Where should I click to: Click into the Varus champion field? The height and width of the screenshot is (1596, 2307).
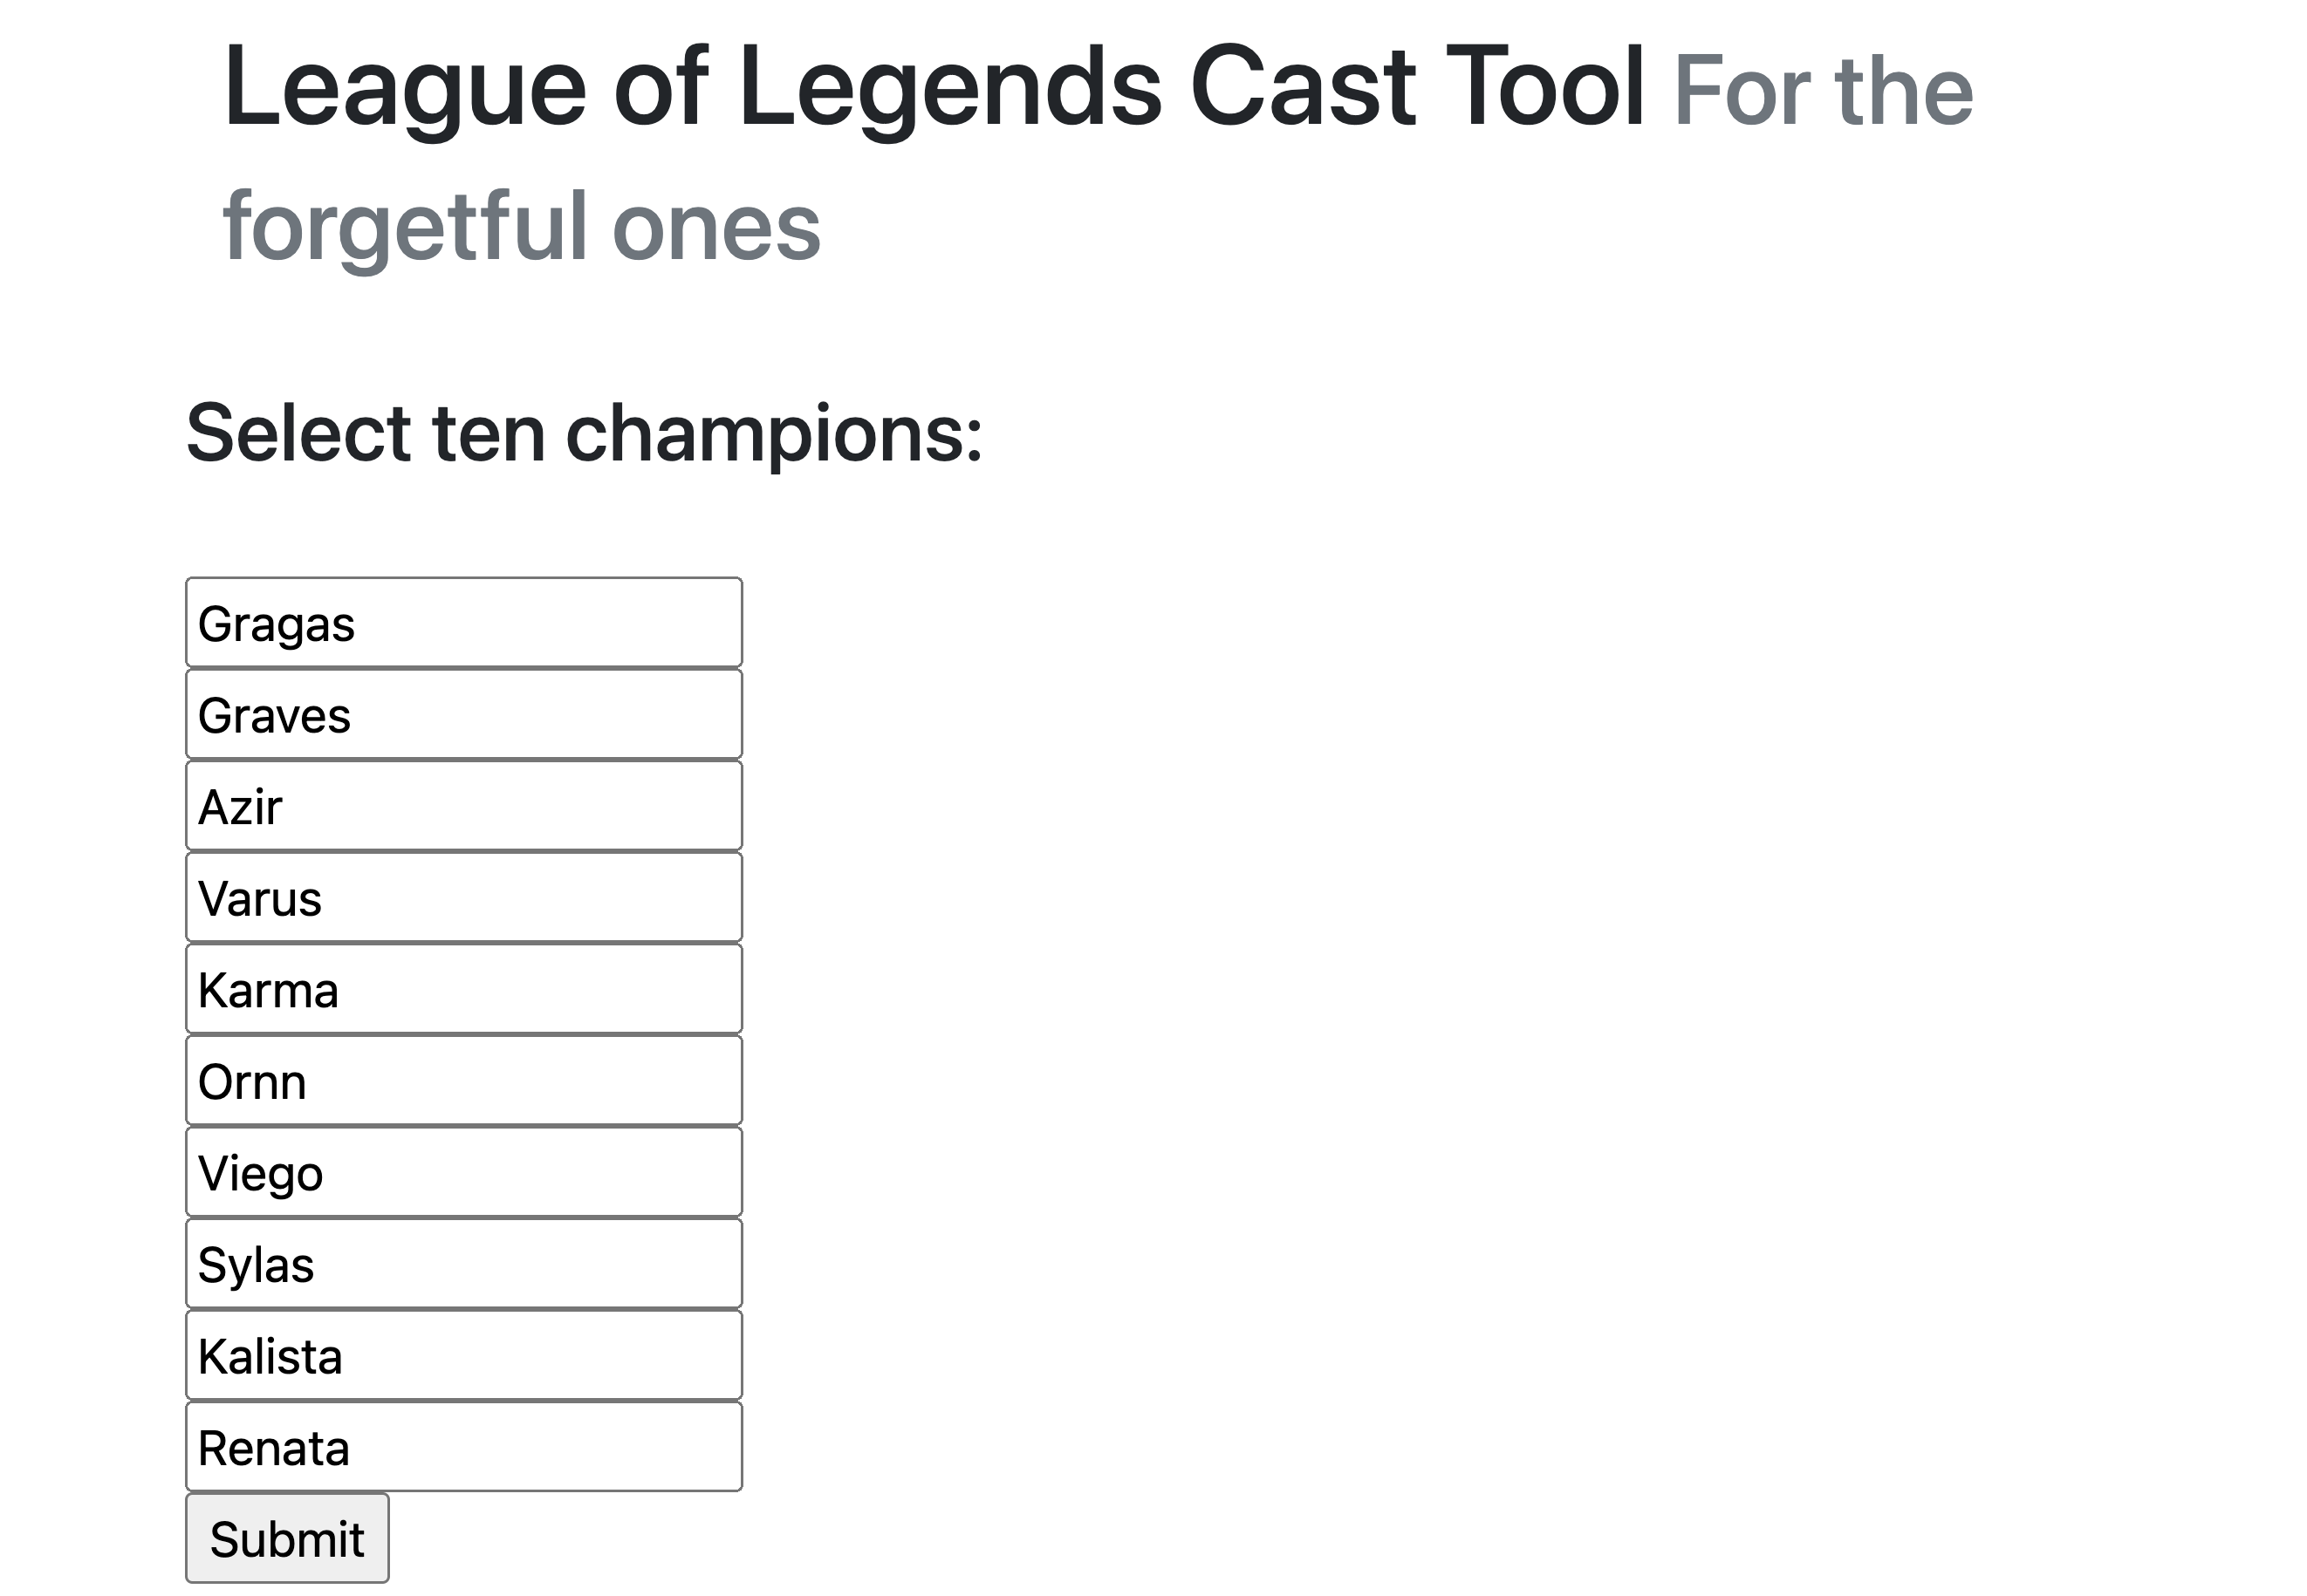click(463, 898)
